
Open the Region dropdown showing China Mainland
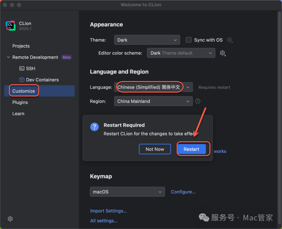(153, 101)
